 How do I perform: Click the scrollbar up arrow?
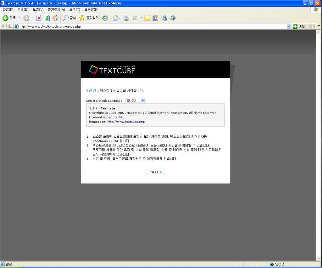coord(318,32)
